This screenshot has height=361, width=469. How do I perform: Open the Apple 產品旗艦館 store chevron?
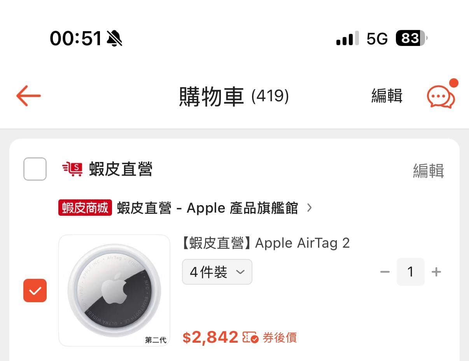310,208
